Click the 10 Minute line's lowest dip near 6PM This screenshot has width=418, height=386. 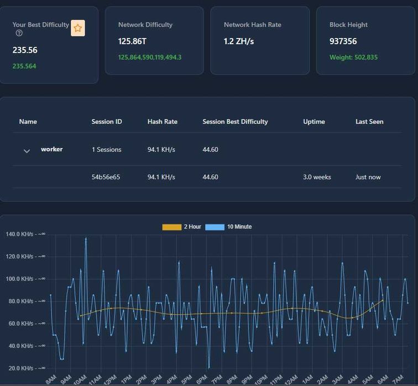209,368
